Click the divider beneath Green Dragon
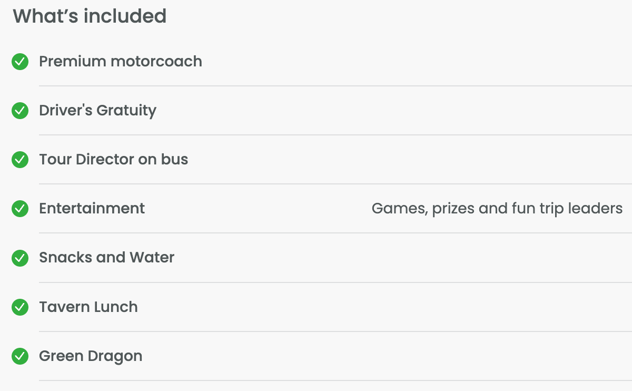Screen dimensions: 632x391 [335, 380]
